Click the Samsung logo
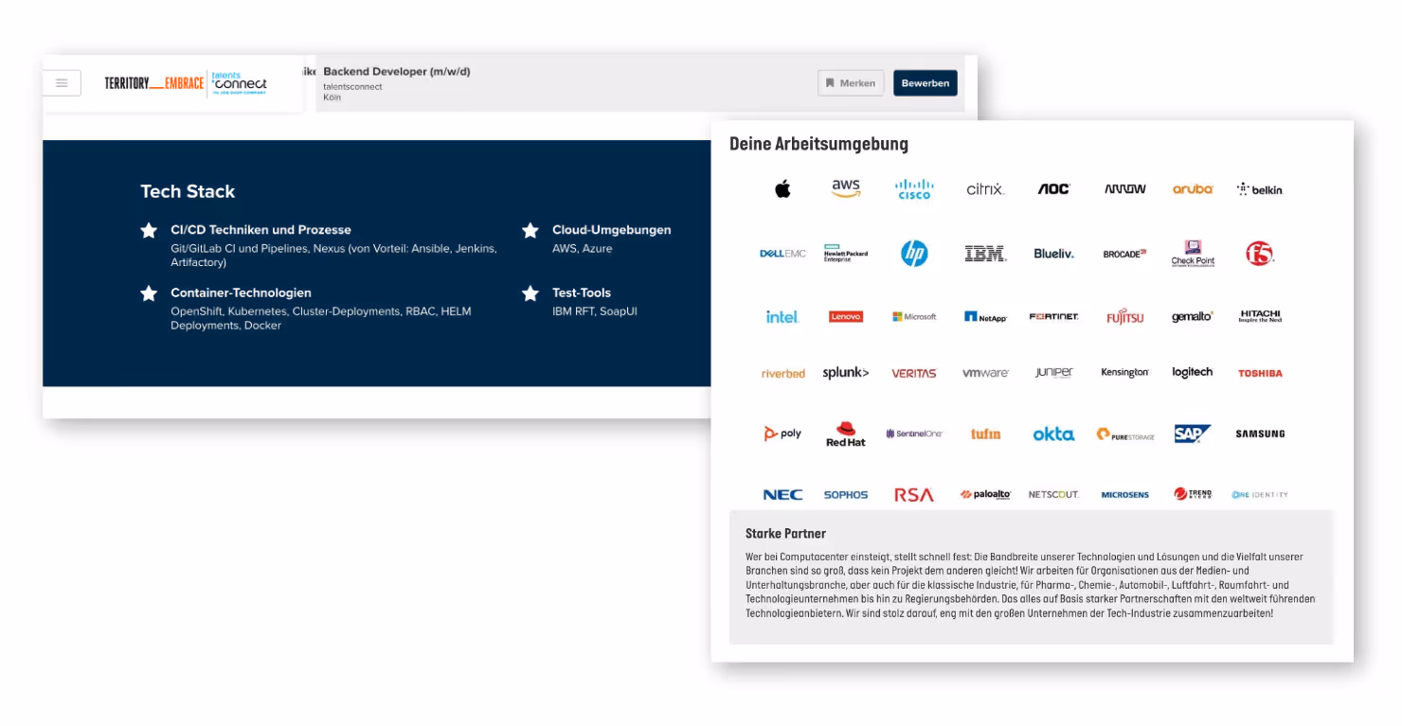Image resolution: width=1402 pixels, height=726 pixels. (x=1260, y=434)
